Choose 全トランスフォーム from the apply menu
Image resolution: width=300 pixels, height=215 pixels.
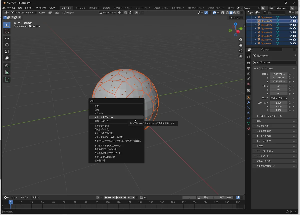pyautogui.click(x=104, y=117)
